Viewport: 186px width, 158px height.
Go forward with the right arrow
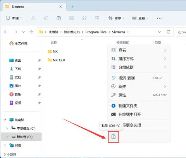15,32
